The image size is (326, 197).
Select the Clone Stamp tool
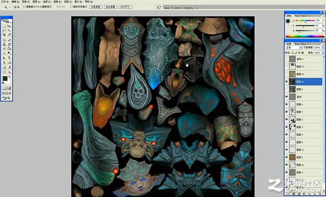(4, 44)
